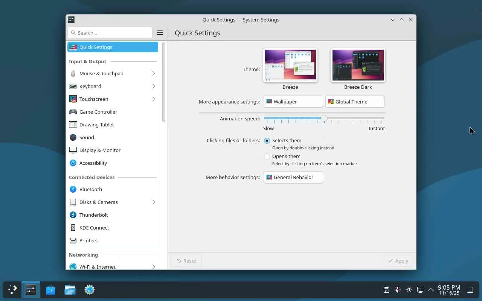
Task: Click the Sound speaker icon in sidebar
Action: (73, 137)
